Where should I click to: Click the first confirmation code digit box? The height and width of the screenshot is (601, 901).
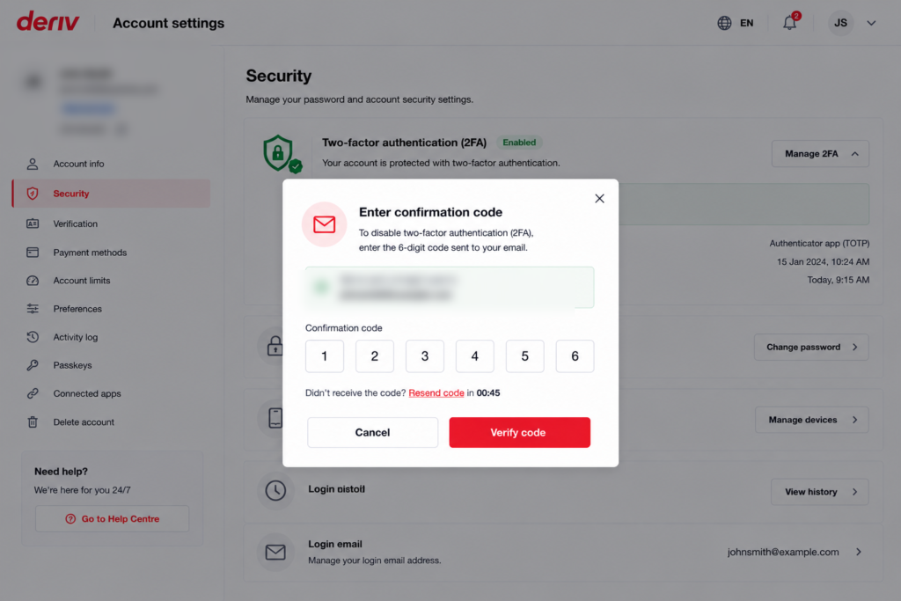click(325, 356)
